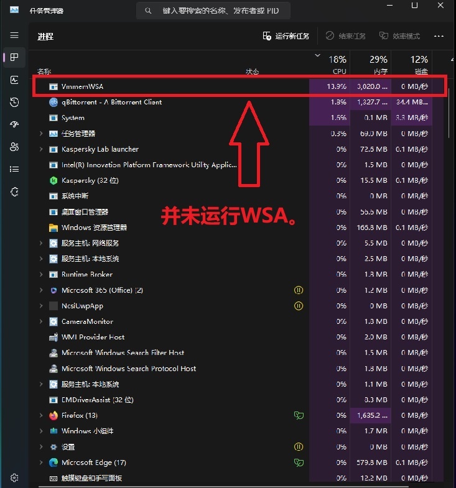This screenshot has height=488, width=456.
Task: Expand 服务主机: 网络服务 group
Action: tap(41, 243)
